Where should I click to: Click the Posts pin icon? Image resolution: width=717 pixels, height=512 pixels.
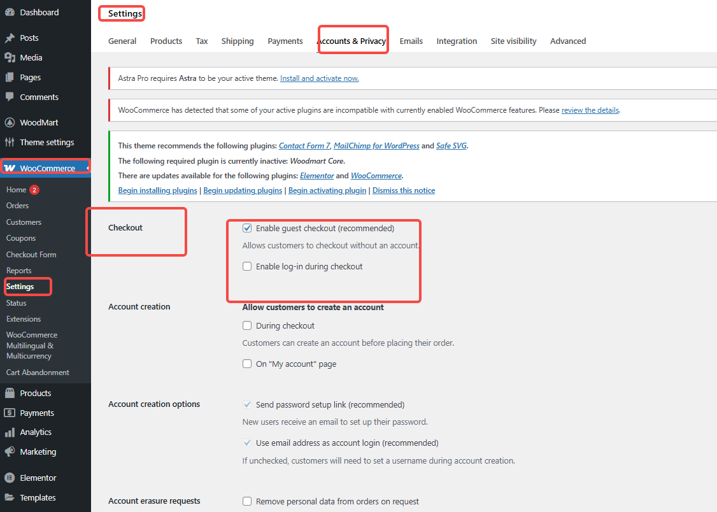[10, 38]
